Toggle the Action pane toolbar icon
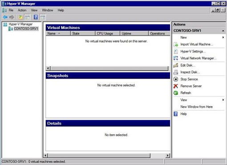 pyautogui.click(x=43, y=17)
